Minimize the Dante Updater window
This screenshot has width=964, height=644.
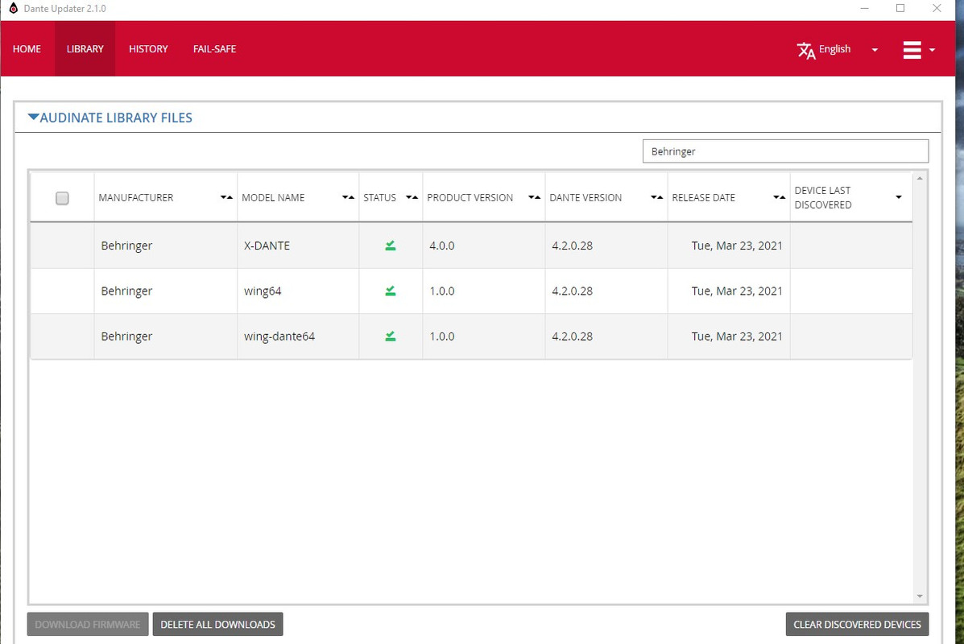[x=864, y=9]
